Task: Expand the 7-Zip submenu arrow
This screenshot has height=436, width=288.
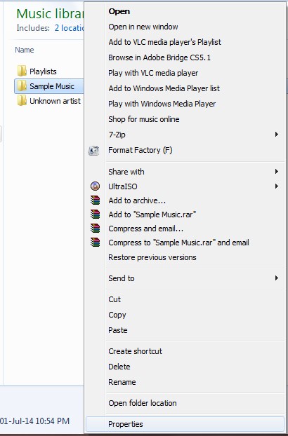Action: 277,135
